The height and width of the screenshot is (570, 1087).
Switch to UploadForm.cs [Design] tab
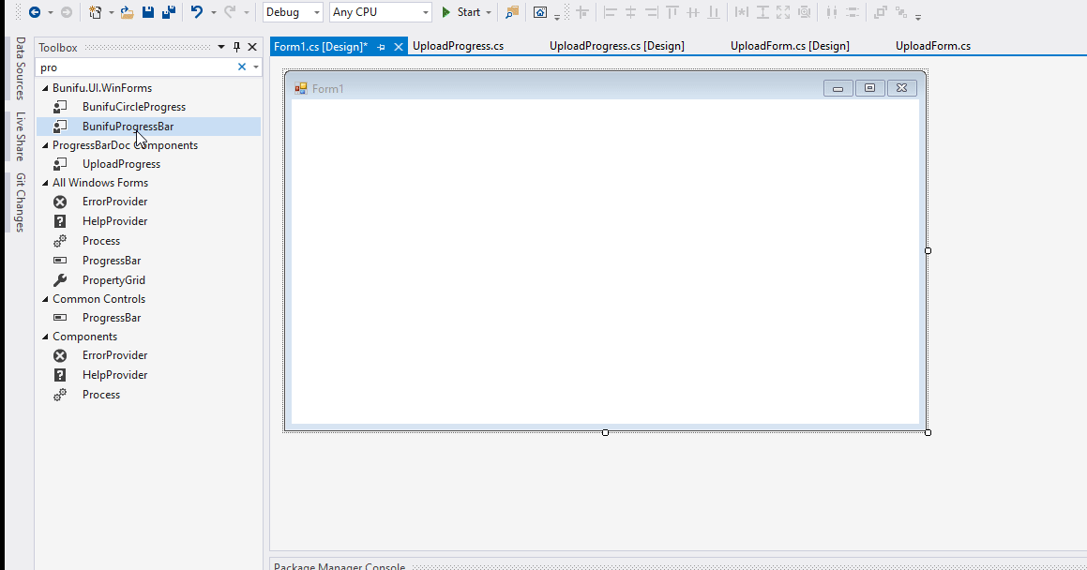point(790,46)
